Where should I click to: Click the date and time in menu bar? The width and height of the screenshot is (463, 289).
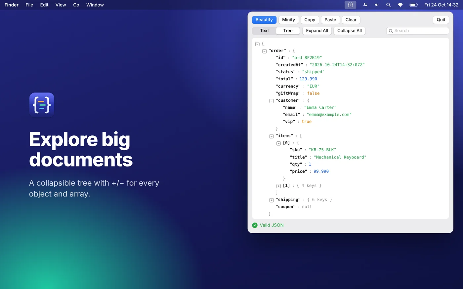441,5
